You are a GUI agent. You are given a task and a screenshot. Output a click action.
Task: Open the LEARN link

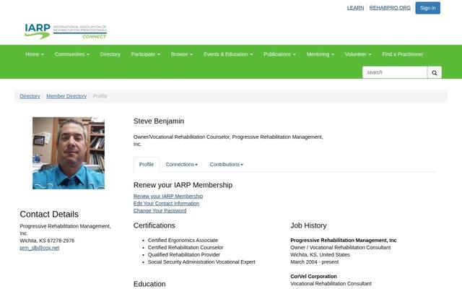(355, 8)
